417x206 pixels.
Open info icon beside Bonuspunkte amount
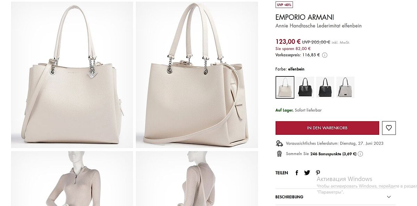coord(360,154)
